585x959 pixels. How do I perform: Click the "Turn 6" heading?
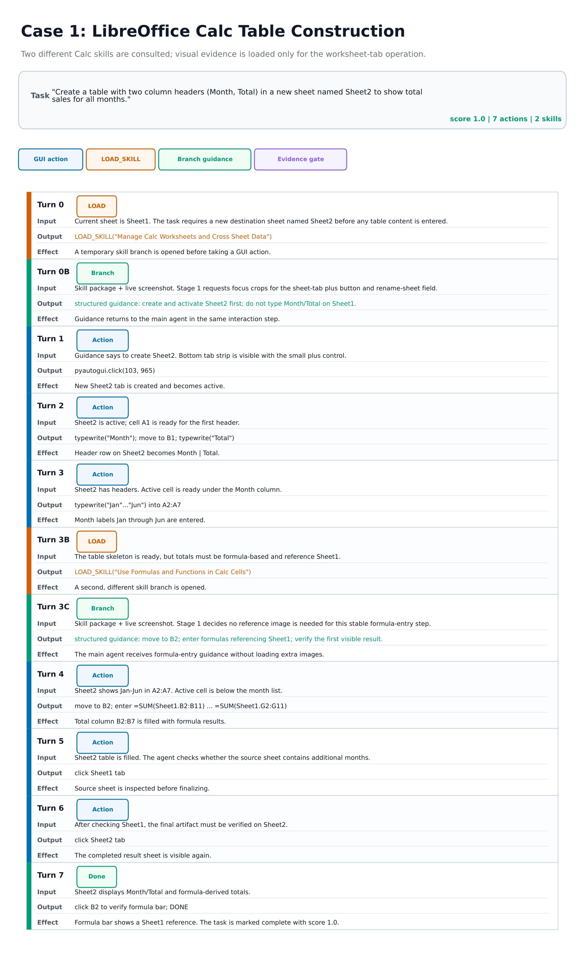50,808
